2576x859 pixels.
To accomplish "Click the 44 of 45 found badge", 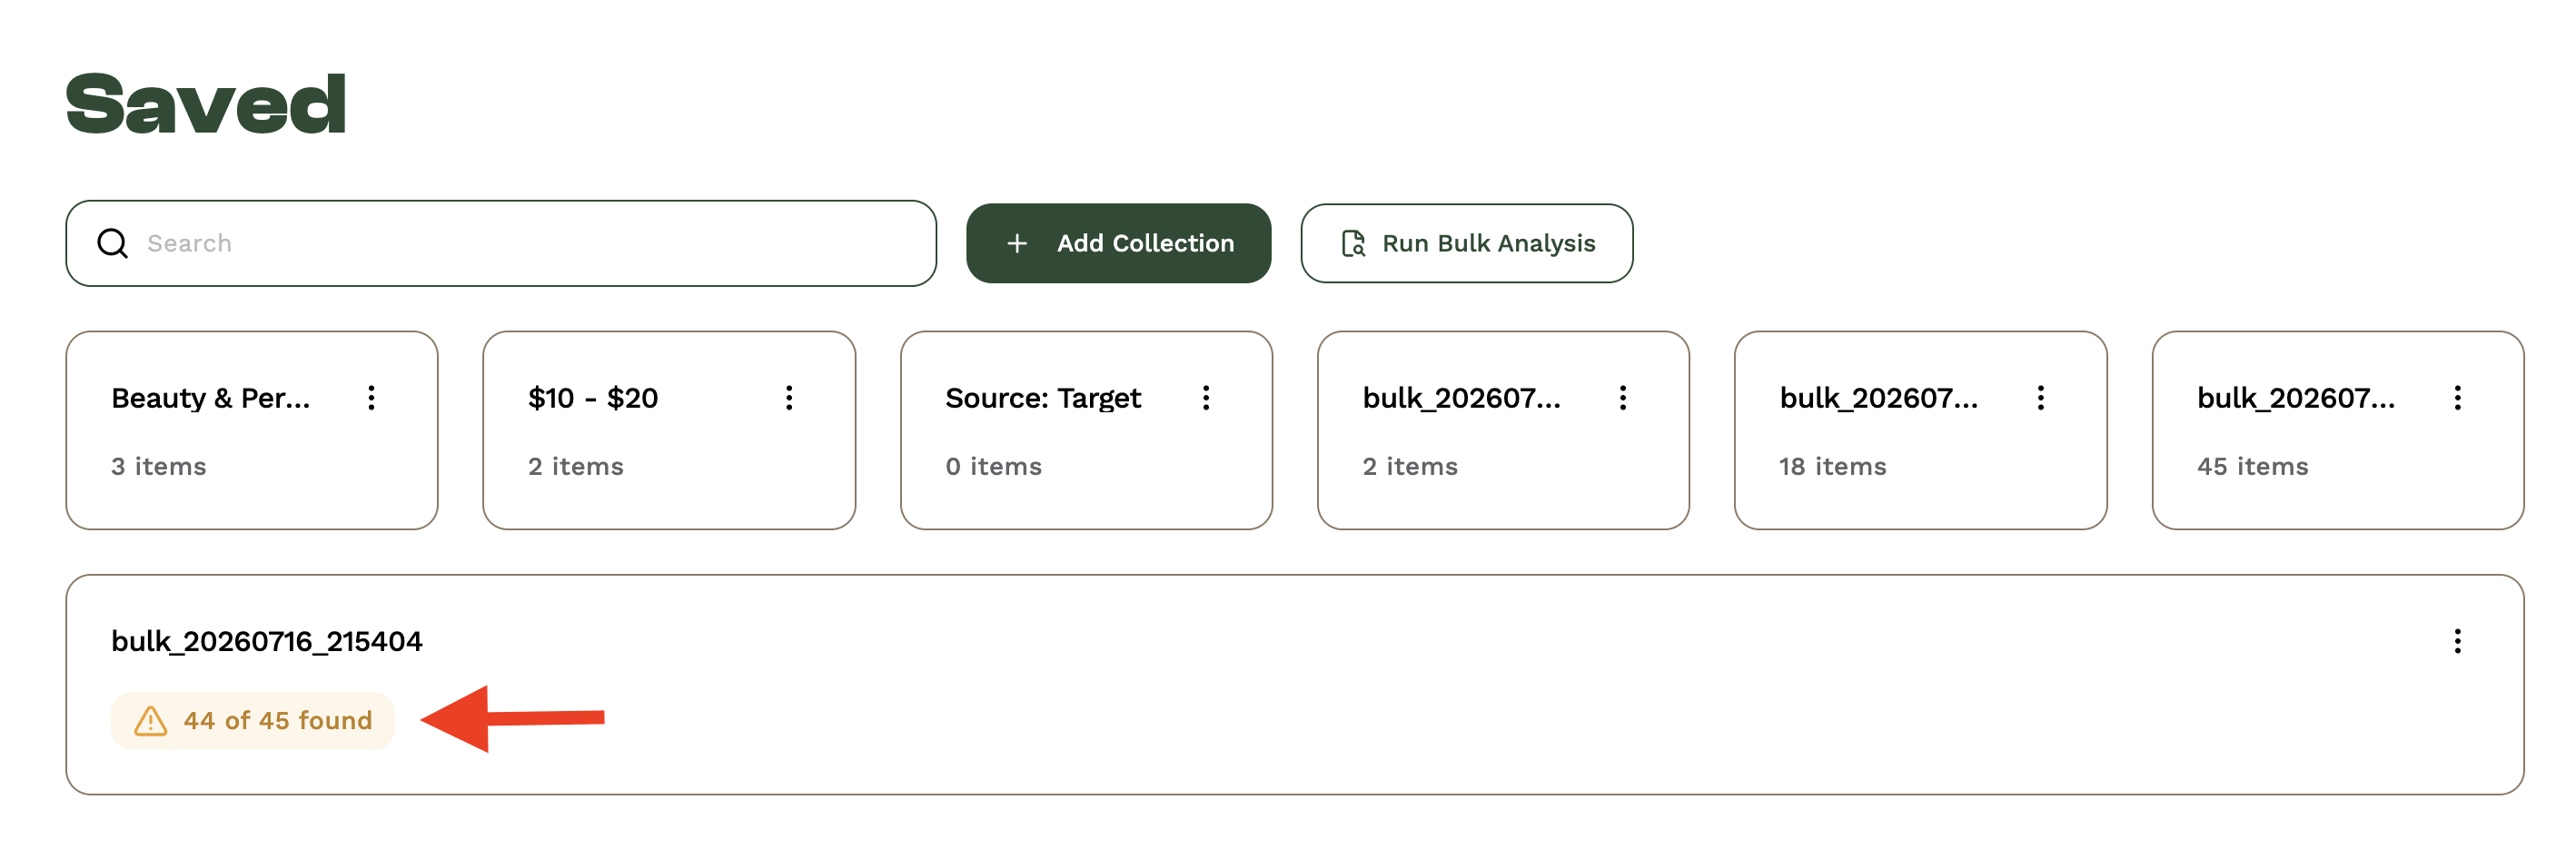I will point(253,721).
